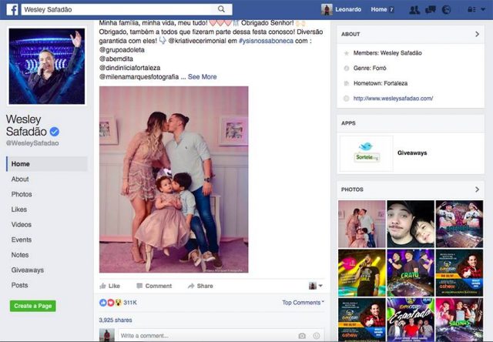
Task: Click the camera icon in comment box
Action: tap(302, 336)
